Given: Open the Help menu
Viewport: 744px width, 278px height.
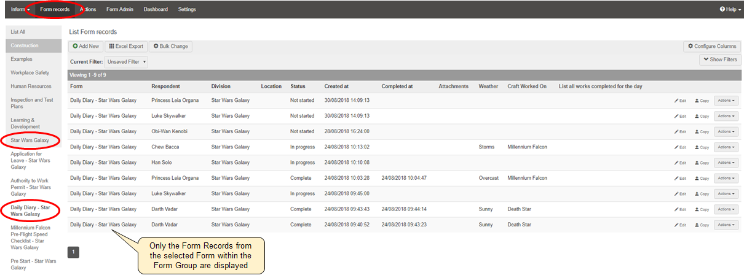Looking at the screenshot, I should [x=730, y=9].
